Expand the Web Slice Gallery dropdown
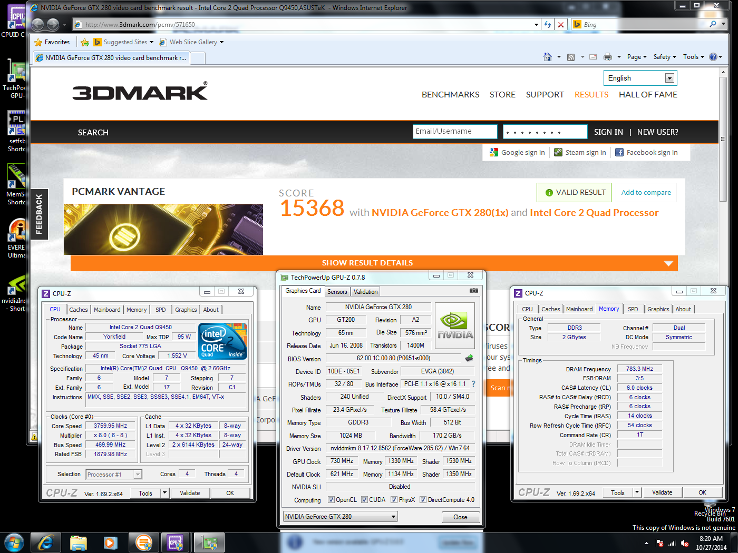 221,42
